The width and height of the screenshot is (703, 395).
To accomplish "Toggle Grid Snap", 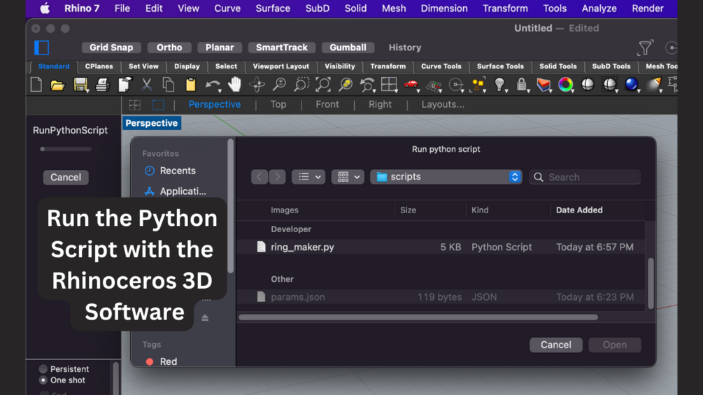I will (111, 48).
